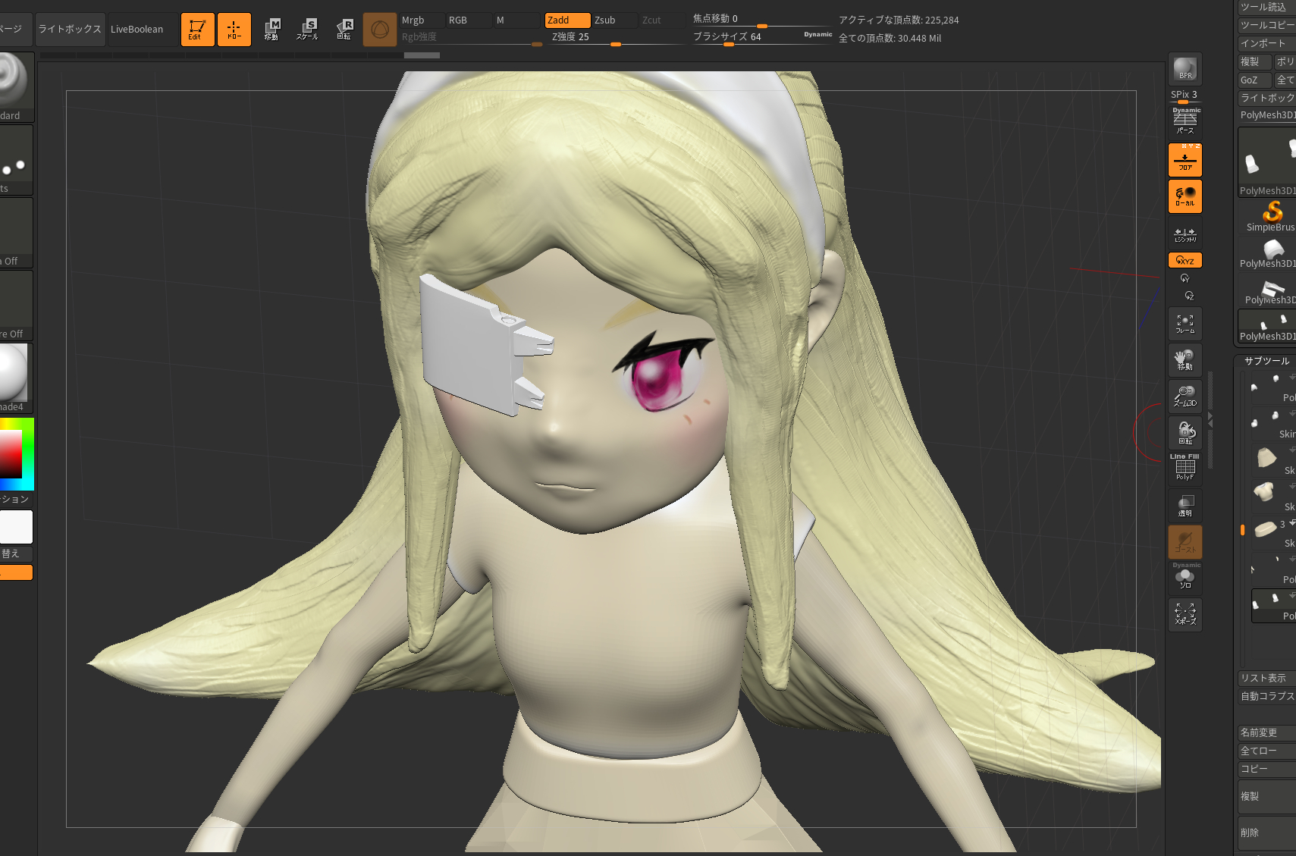This screenshot has height=856, width=1296.
Task: Click Duplicate (複製) button in the tool panel header
Action: (x=1254, y=61)
